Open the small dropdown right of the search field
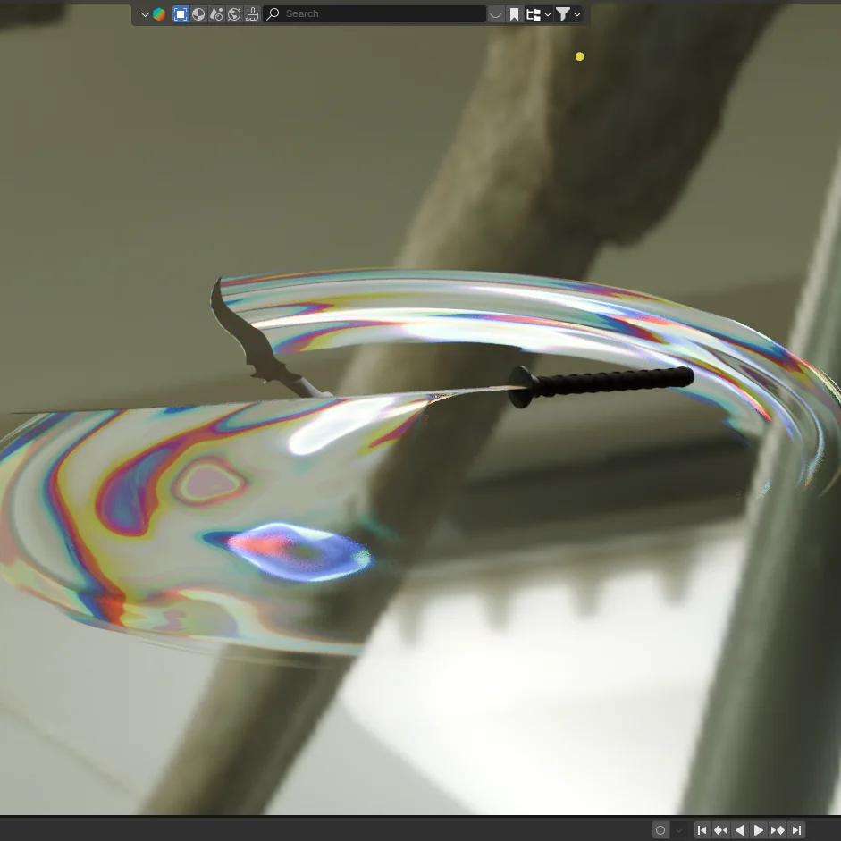 point(495,13)
